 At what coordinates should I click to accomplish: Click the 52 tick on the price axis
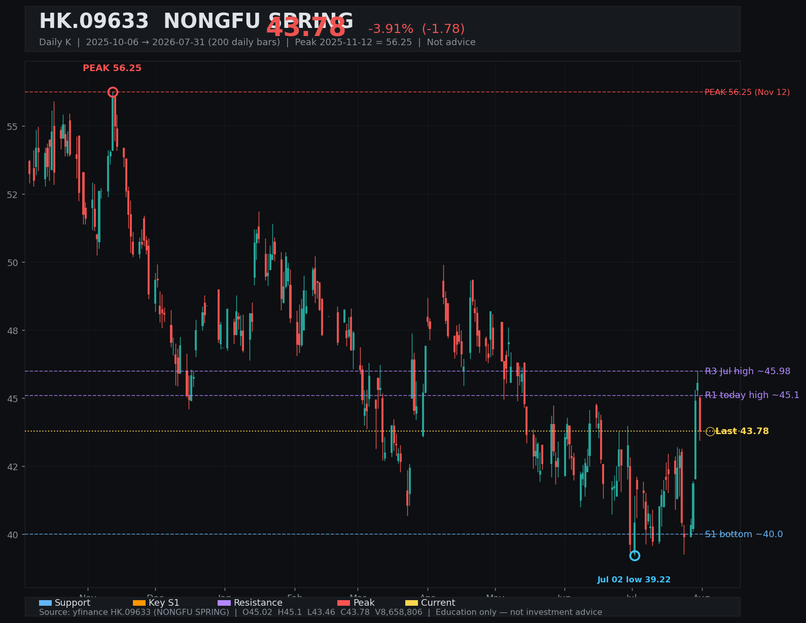[x=12, y=194]
